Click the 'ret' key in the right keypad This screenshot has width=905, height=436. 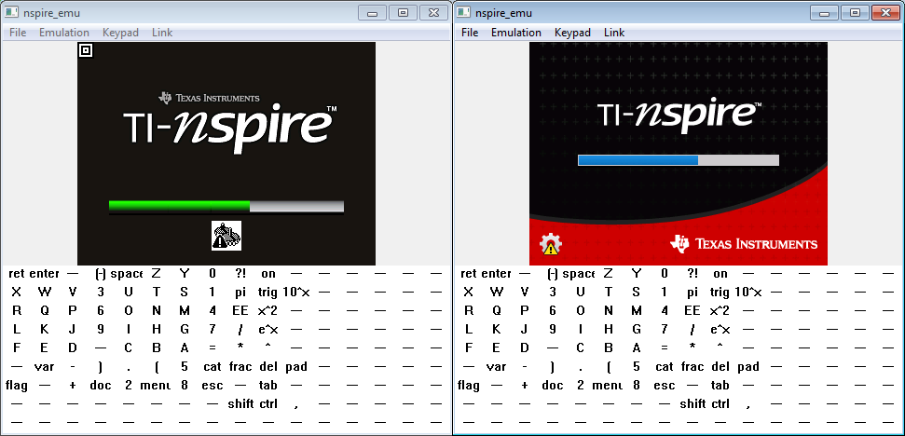468,274
